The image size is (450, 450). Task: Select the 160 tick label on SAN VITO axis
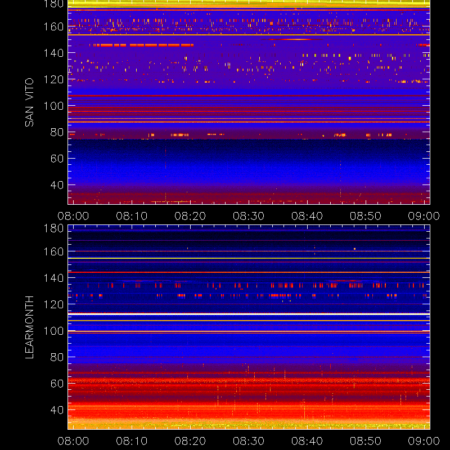53,26
